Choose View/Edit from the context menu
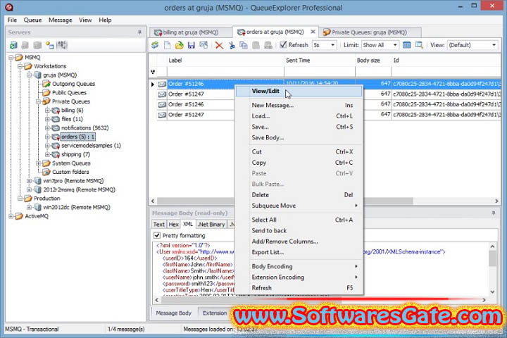The image size is (507, 338). [x=299, y=92]
